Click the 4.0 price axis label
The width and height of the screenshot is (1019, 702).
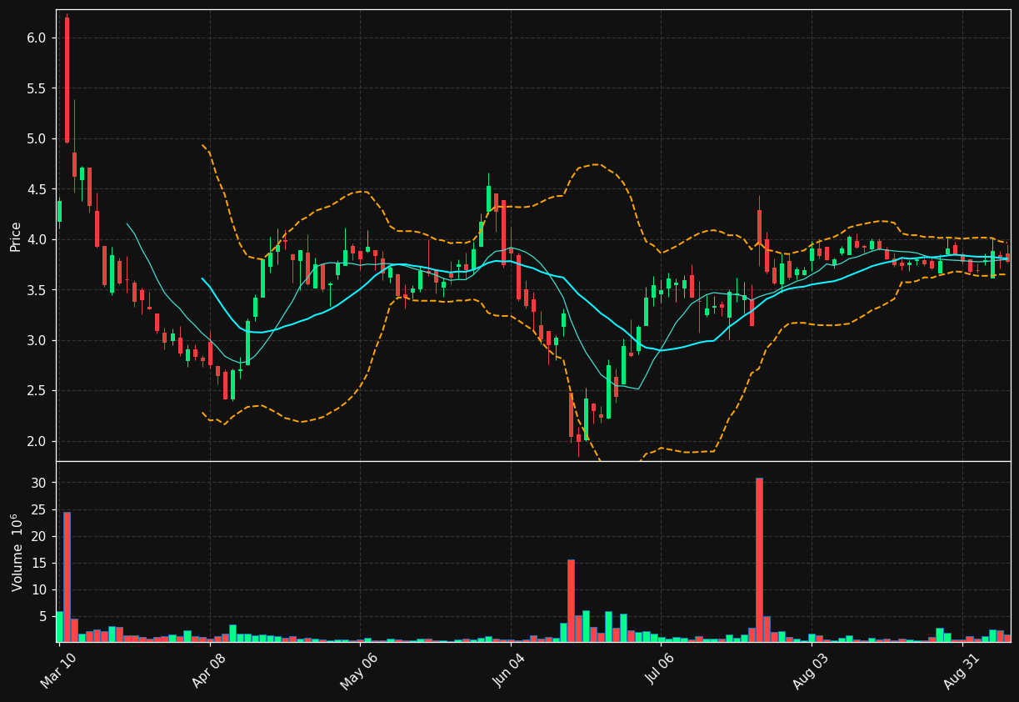pos(36,239)
